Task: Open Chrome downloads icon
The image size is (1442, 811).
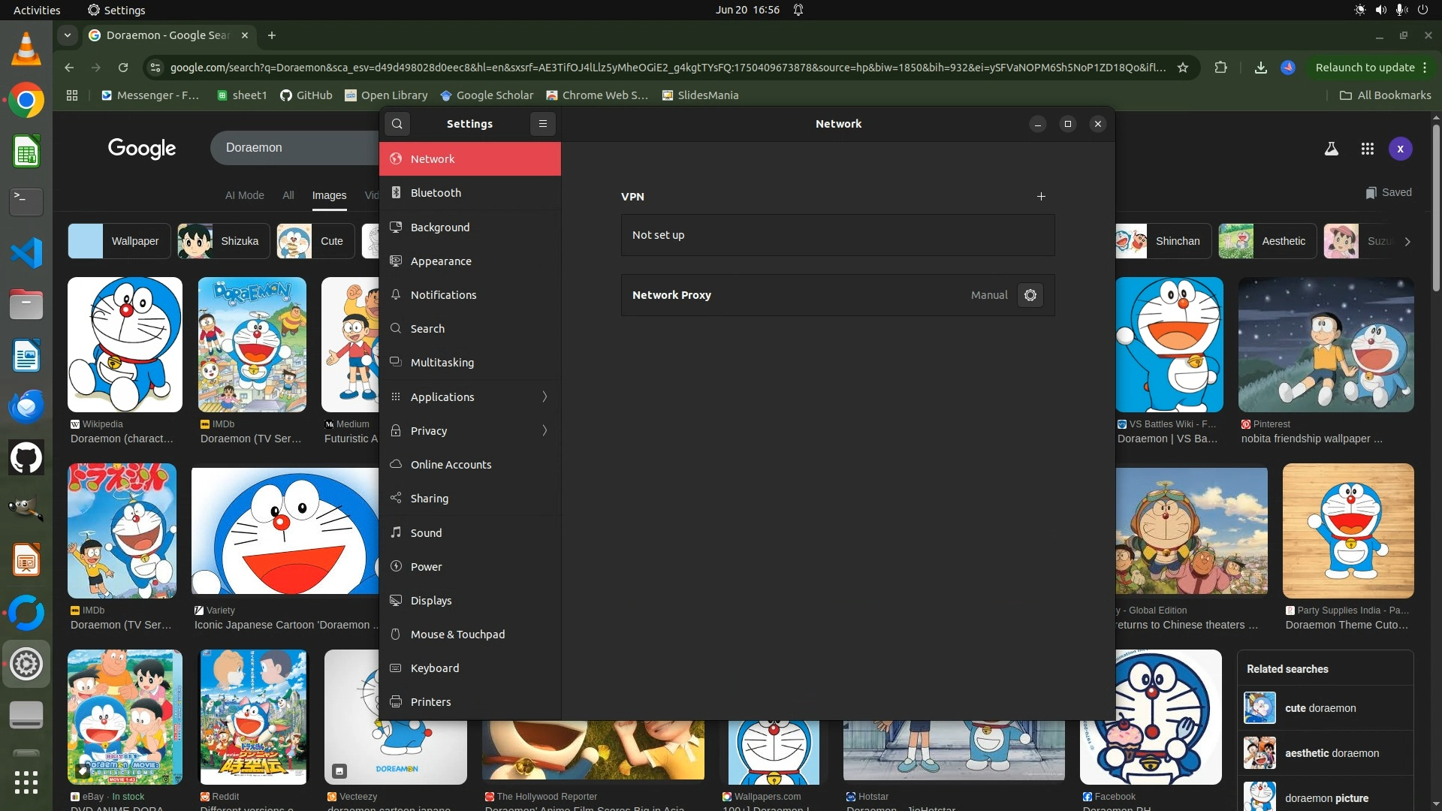Action: (1260, 68)
